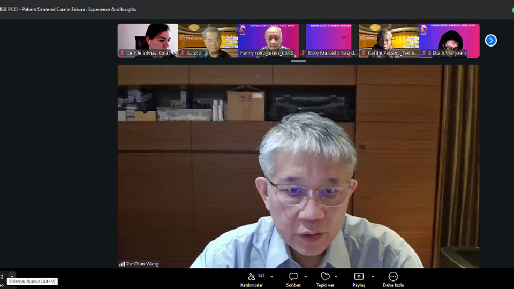Open the Tepki ver reactions heart
Screen dimensions: 514x289
pyautogui.click(x=325, y=280)
